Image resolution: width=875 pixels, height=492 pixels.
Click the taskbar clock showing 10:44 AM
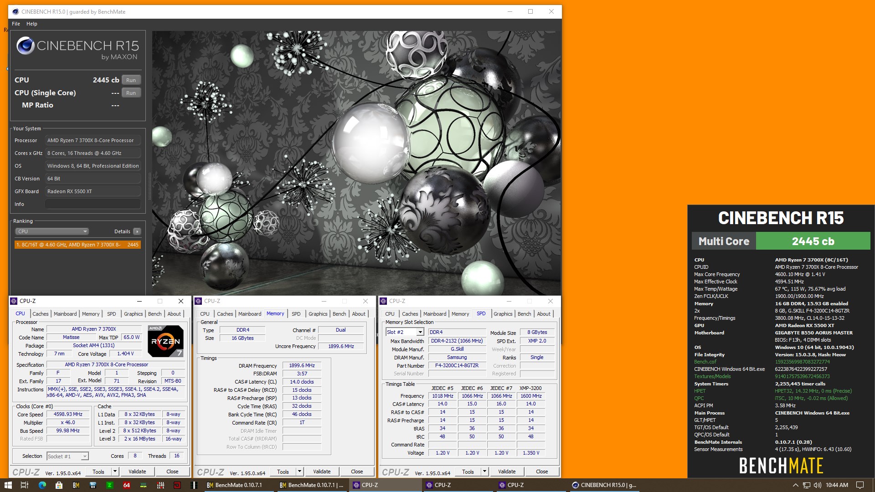(x=837, y=485)
